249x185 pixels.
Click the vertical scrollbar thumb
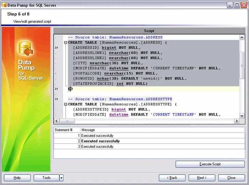[242, 65]
